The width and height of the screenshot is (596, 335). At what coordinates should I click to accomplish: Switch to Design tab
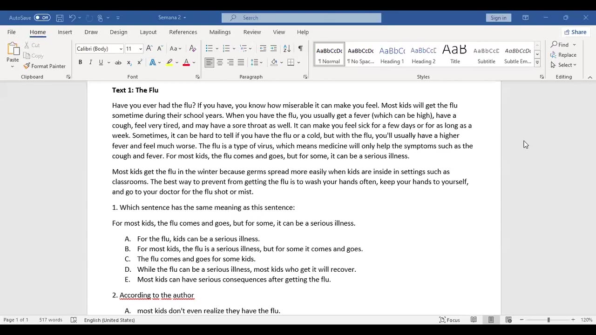(x=118, y=32)
